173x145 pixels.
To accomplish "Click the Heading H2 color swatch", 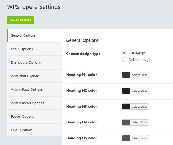I will 126,91.
